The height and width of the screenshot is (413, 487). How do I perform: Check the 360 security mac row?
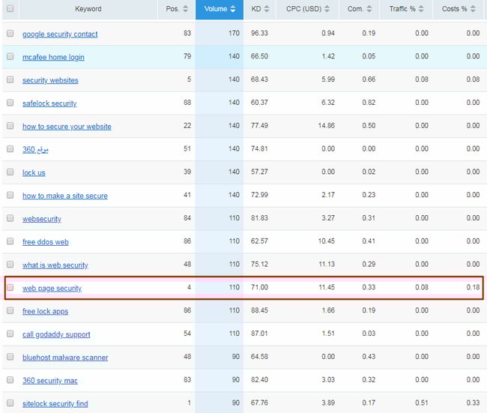click(10, 380)
